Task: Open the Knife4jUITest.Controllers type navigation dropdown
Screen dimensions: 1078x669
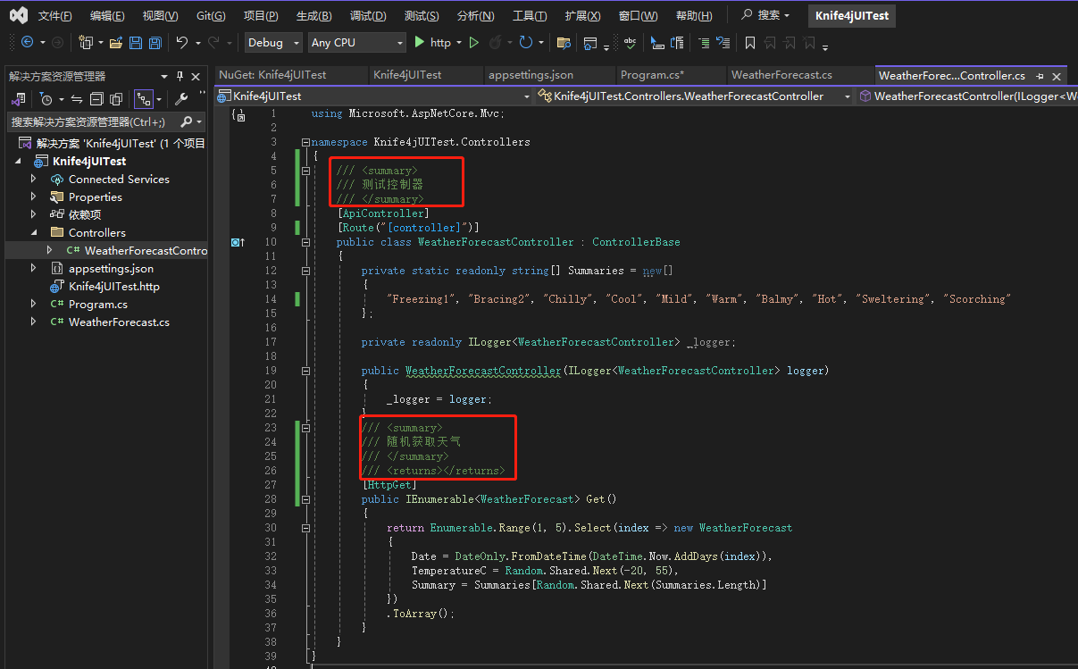Action: [x=695, y=96]
